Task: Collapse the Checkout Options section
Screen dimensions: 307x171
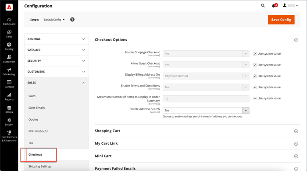Action: tap(296, 40)
